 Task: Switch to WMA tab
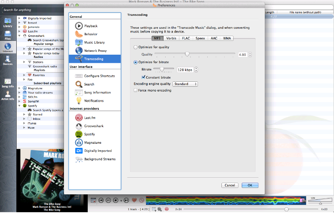pos(227,38)
